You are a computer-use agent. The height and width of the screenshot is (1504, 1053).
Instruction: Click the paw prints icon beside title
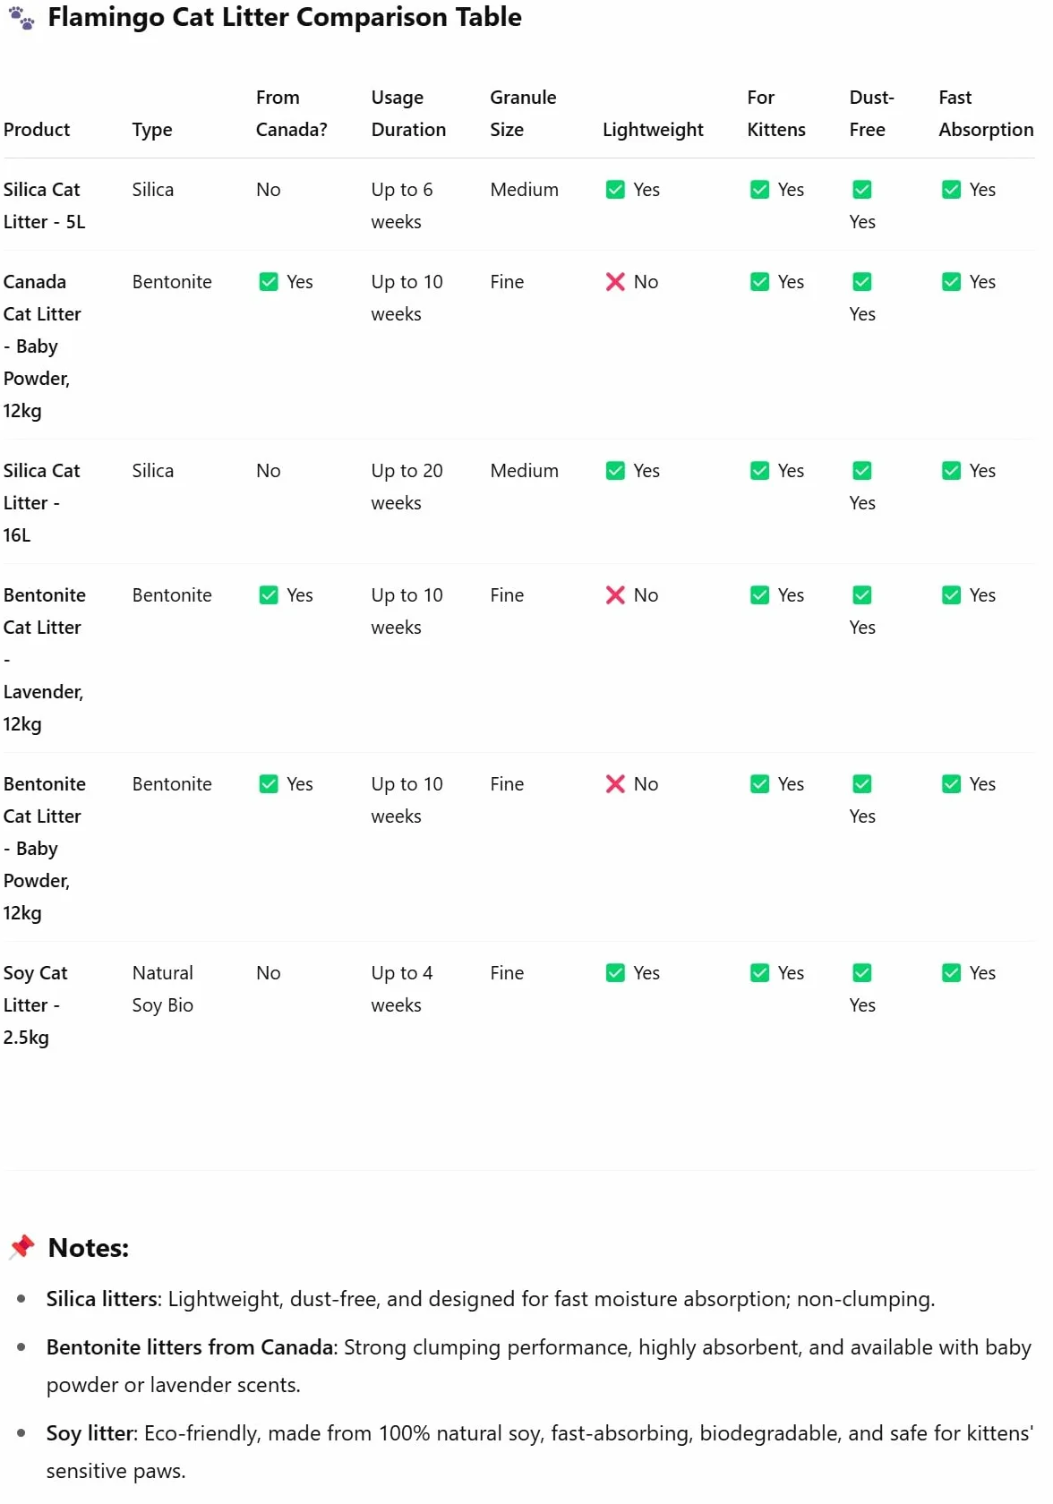22,18
